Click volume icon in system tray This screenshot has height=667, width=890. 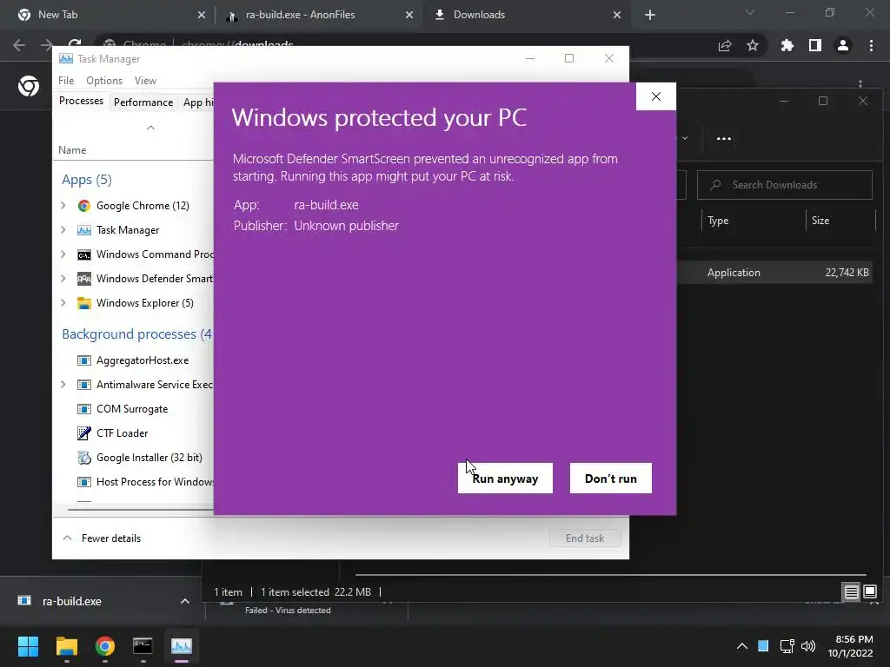808,646
